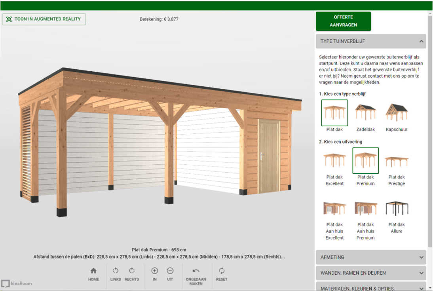Choose the Kapschuur roof type
The height and width of the screenshot is (291, 433).
397,113
